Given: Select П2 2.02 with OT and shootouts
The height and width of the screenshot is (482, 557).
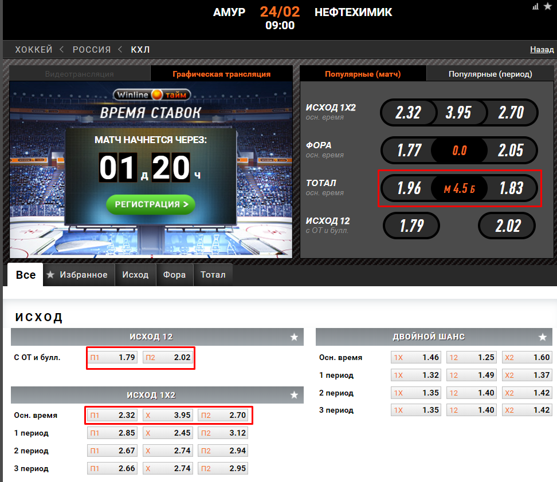Looking at the screenshot, I should click(x=168, y=357).
